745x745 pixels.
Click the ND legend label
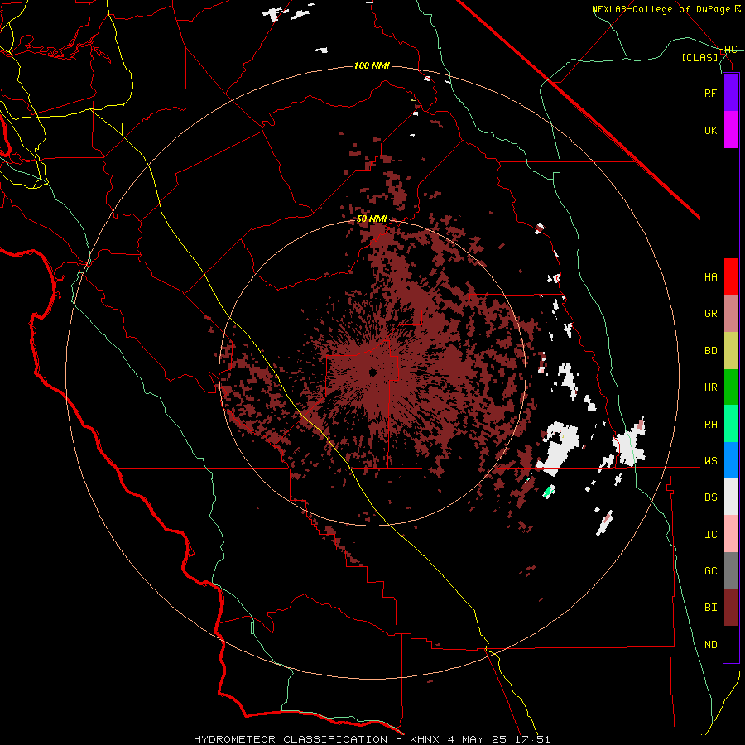pyautogui.click(x=710, y=645)
